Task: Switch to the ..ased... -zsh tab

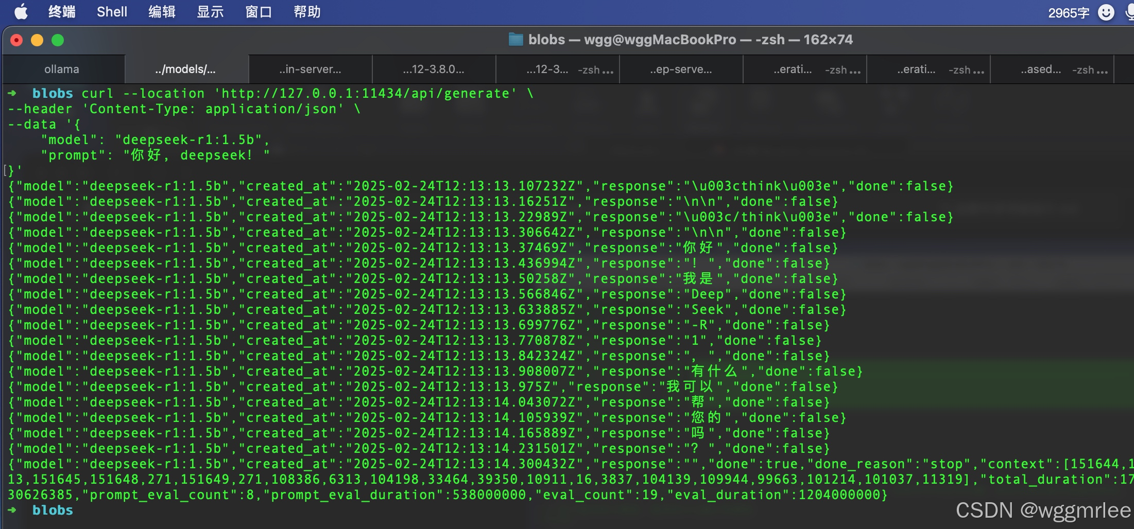Action: (x=1052, y=69)
